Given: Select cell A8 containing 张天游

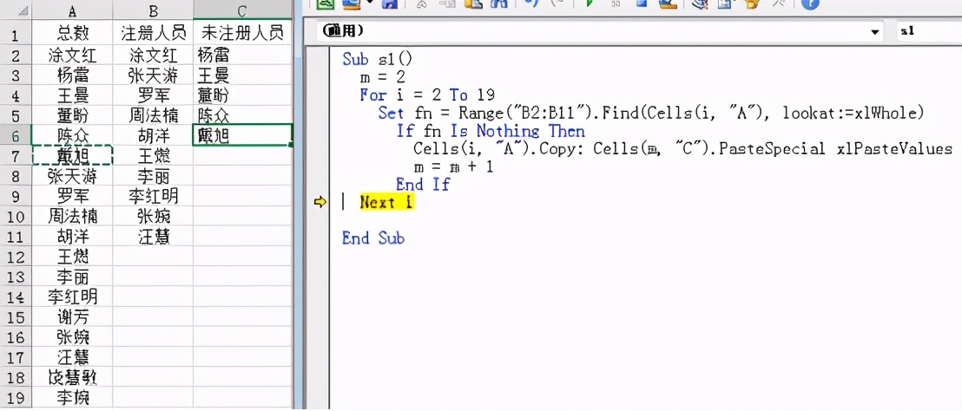Looking at the screenshot, I should 72,176.
